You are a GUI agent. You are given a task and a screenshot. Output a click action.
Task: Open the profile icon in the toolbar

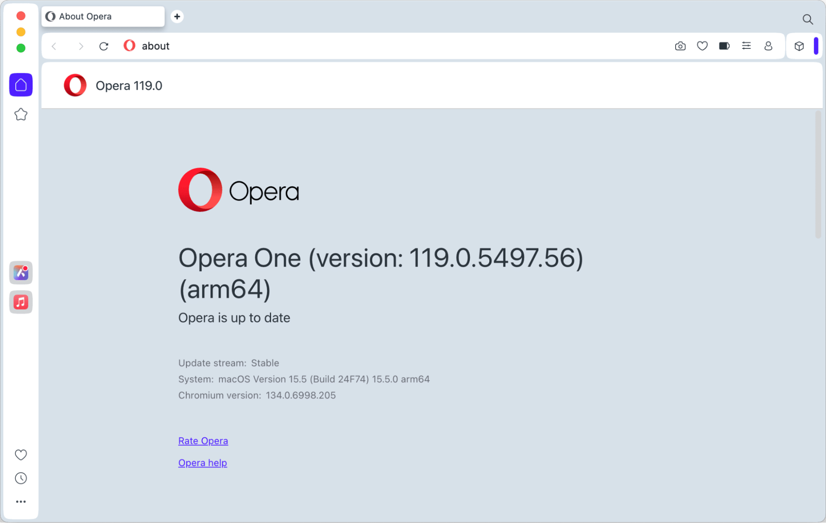[x=768, y=46]
